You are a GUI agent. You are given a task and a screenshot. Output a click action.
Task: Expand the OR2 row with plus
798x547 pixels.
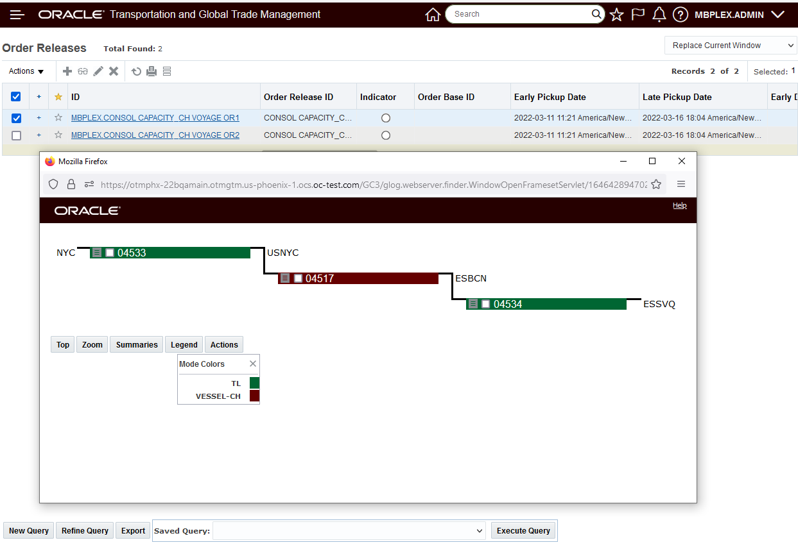[39, 135]
